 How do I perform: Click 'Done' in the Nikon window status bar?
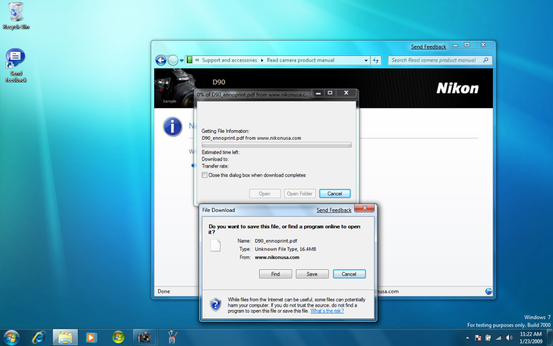click(164, 291)
